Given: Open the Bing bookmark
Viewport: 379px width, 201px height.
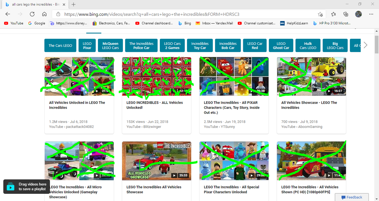Looking at the screenshot, I should (x=184, y=23).
